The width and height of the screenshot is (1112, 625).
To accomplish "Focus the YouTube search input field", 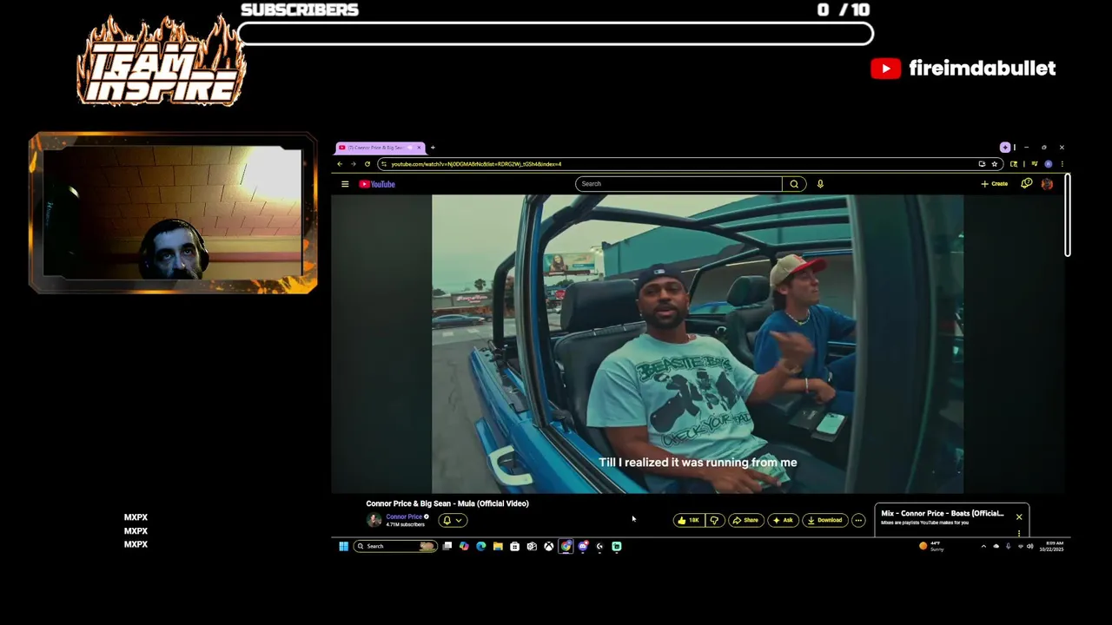I will point(678,184).
